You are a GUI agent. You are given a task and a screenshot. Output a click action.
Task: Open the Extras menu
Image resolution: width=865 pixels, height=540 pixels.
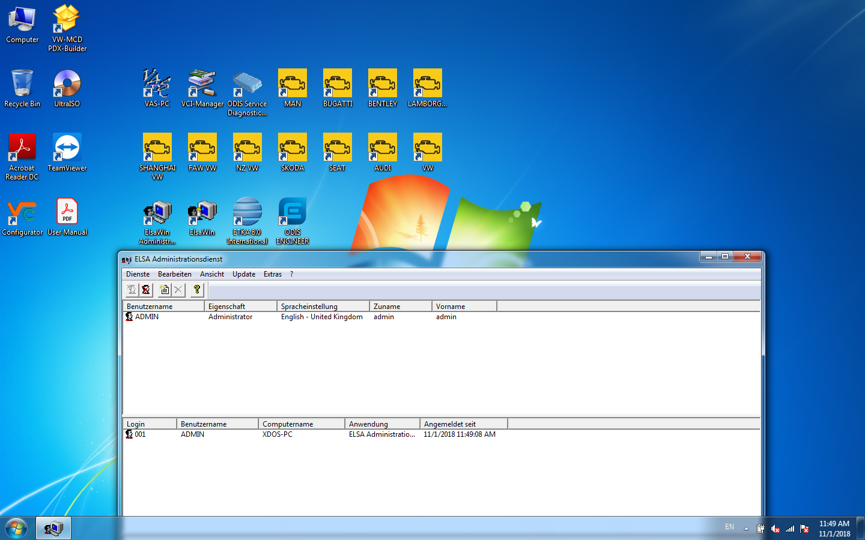273,274
